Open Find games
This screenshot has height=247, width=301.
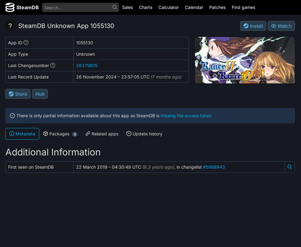coord(243,7)
